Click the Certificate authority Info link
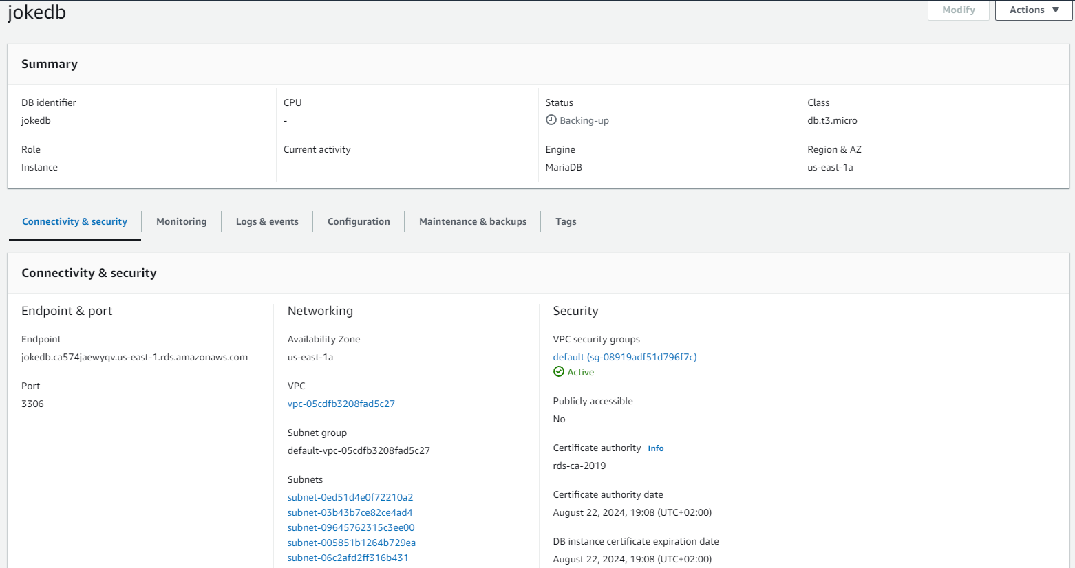Viewport: 1075px width, 568px height. pyautogui.click(x=655, y=448)
